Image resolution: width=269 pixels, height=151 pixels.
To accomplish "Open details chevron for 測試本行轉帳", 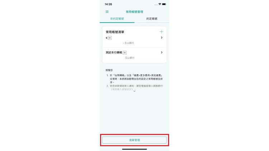I will coord(162,52).
